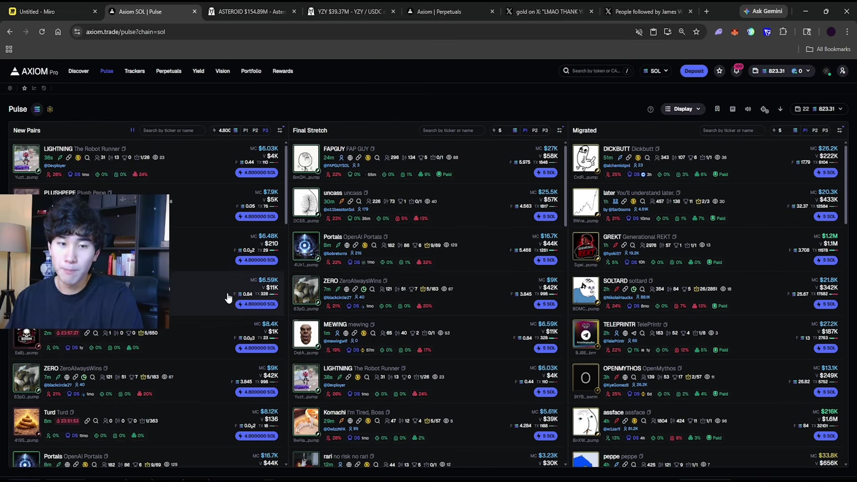Click the down arrow icon in Pulse toolbar

[x=780, y=109]
